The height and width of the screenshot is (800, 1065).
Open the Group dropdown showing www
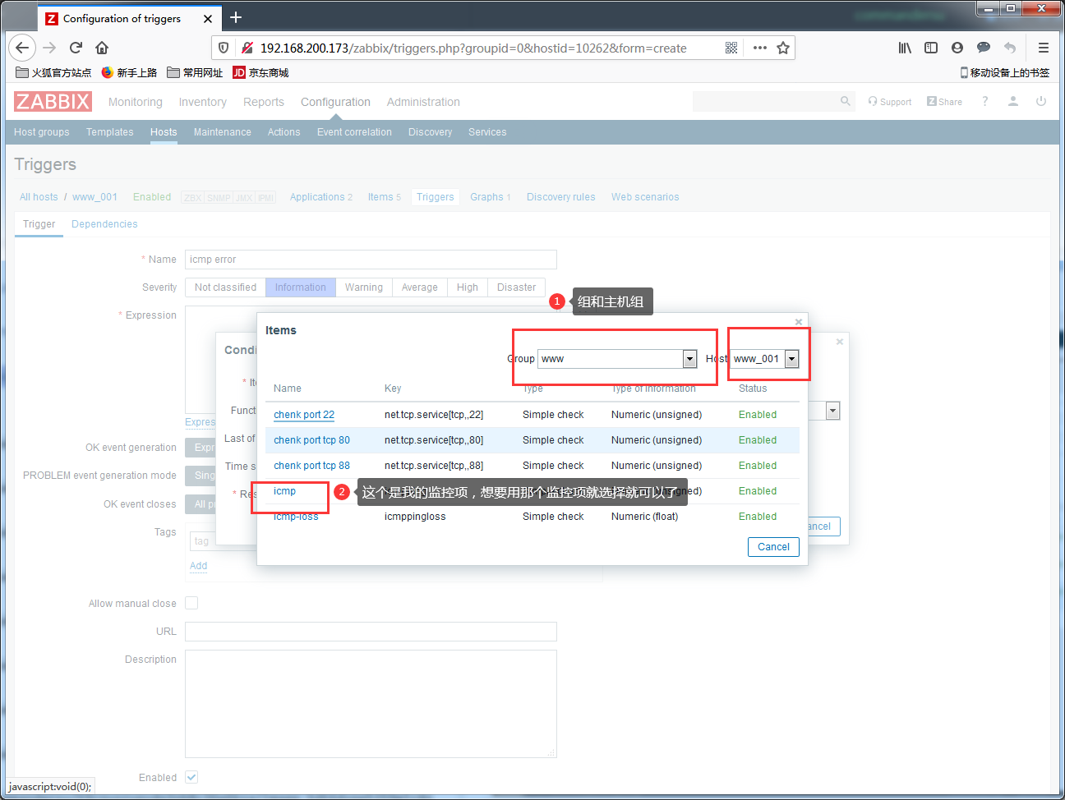[617, 359]
